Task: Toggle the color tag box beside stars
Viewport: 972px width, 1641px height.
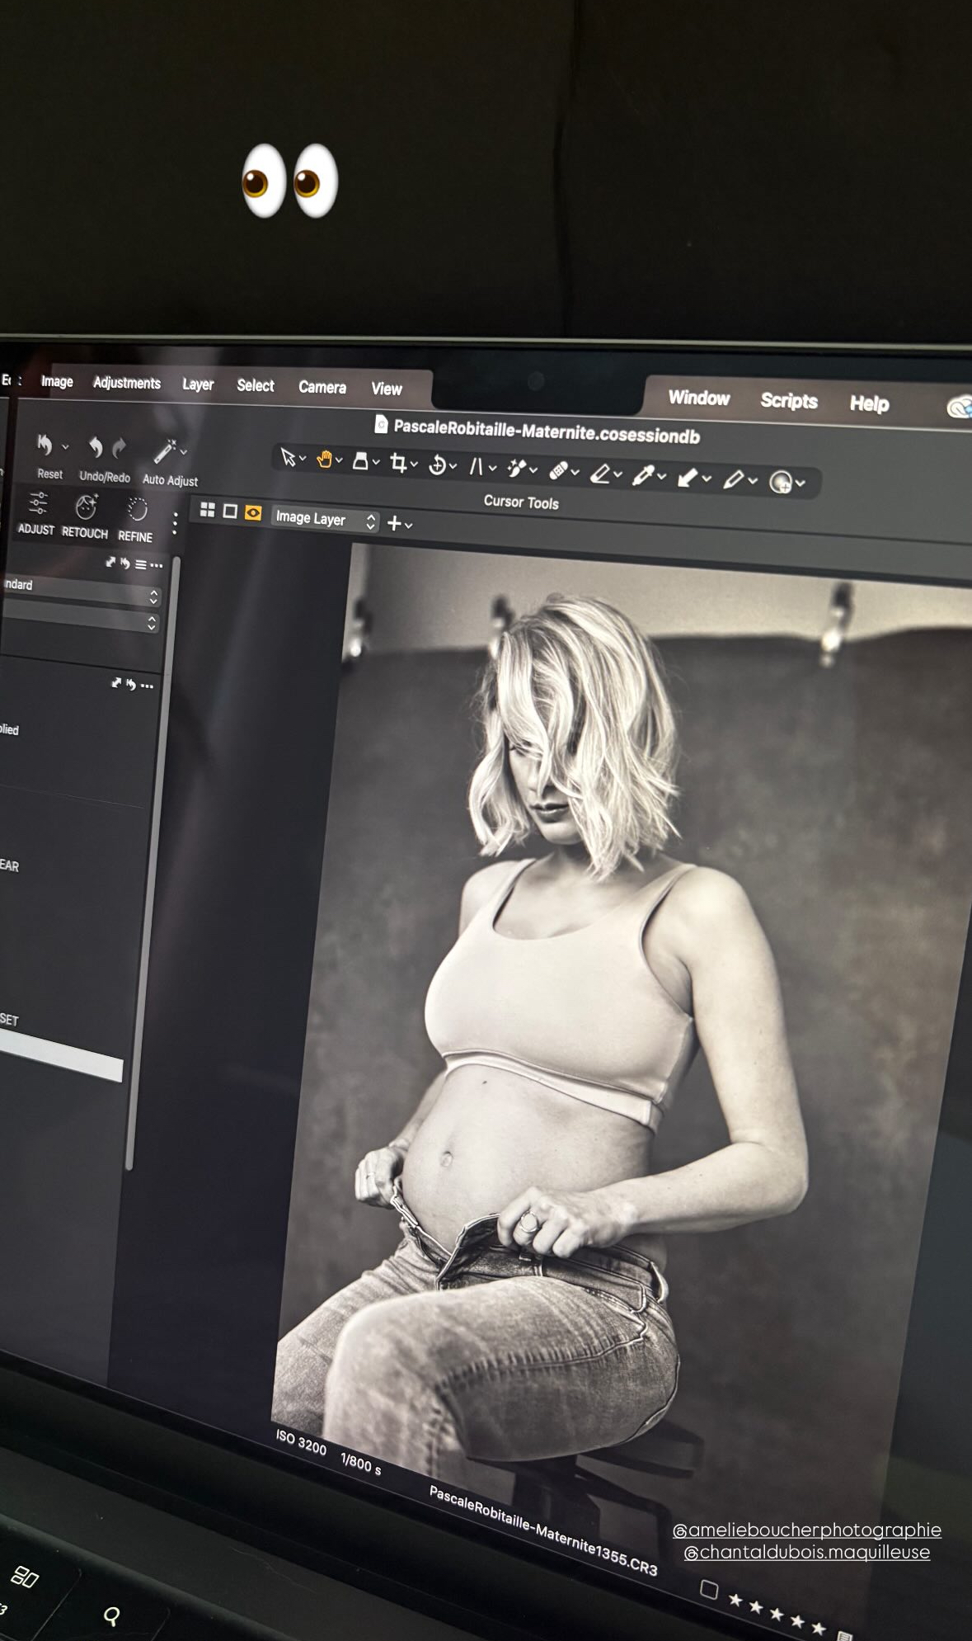Action: click(708, 1589)
